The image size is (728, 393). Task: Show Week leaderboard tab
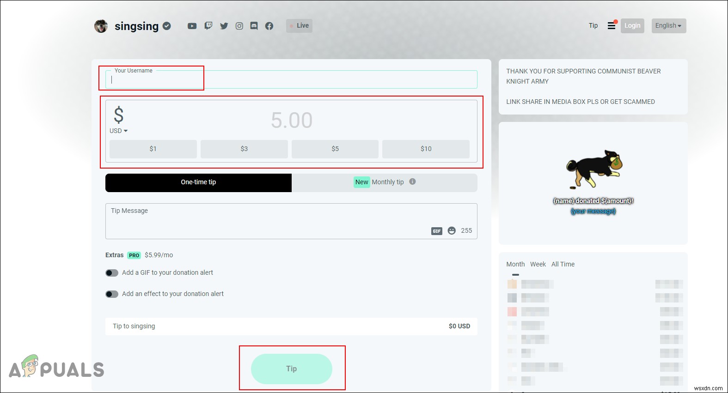tap(538, 264)
